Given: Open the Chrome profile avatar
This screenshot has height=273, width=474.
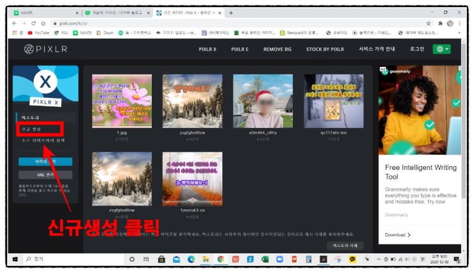Looking at the screenshot, I should coord(450,24).
